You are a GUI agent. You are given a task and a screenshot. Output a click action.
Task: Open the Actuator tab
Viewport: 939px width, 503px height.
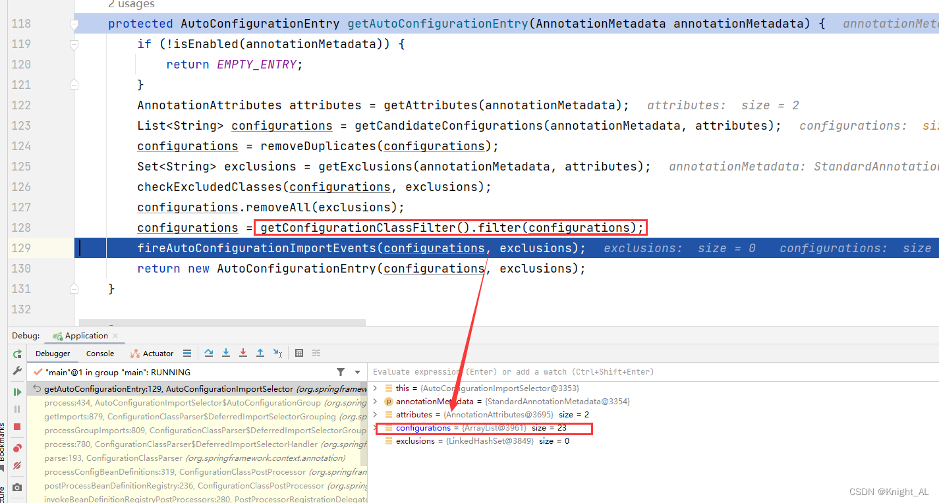[x=152, y=354]
